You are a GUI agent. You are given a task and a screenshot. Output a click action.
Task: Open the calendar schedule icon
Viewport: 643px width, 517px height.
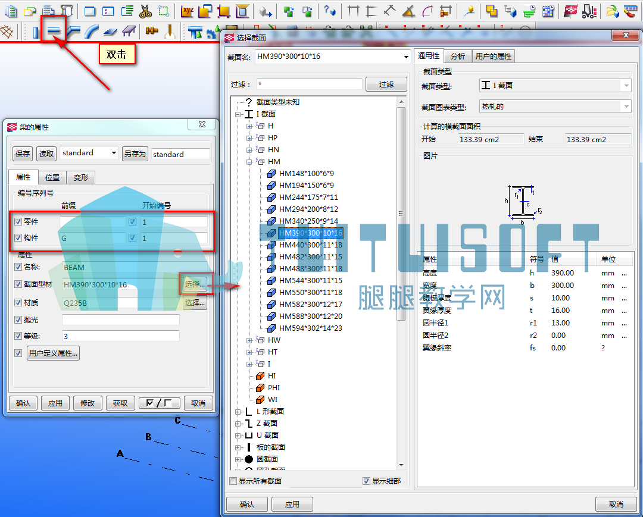(x=548, y=11)
